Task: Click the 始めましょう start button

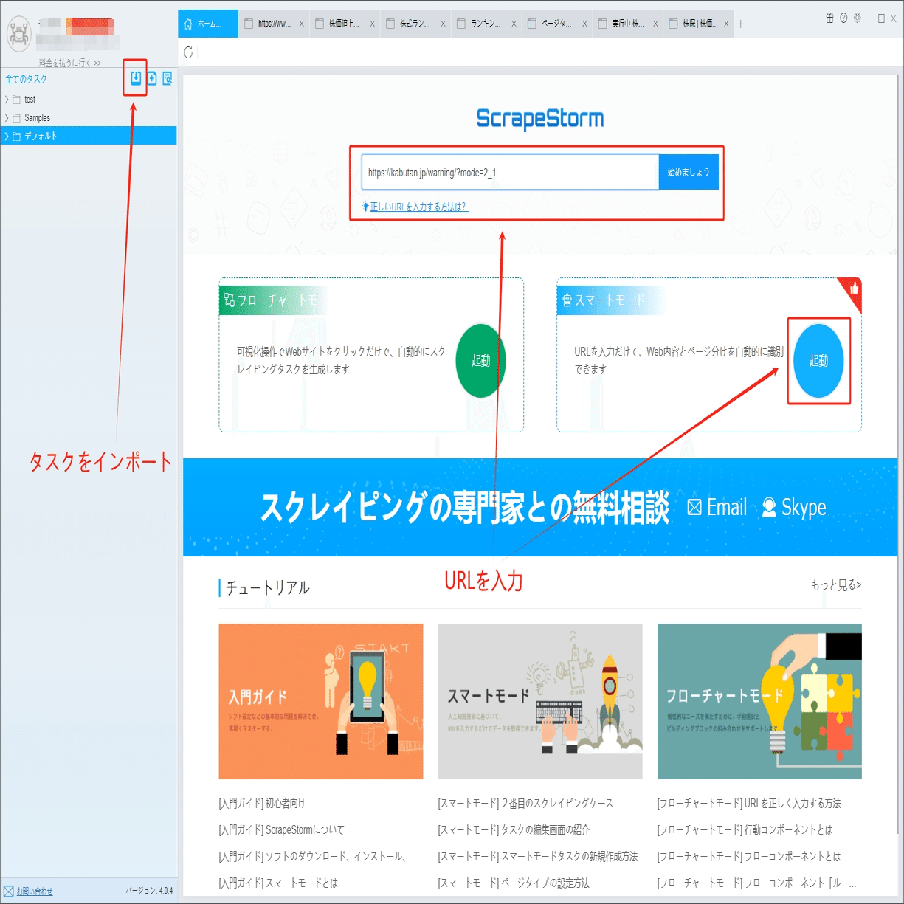Action: (689, 172)
